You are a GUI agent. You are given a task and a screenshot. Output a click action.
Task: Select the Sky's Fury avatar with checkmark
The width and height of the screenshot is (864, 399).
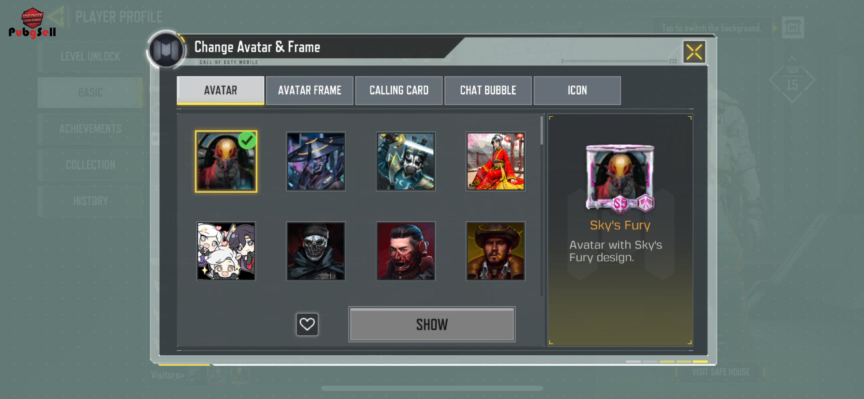226,161
